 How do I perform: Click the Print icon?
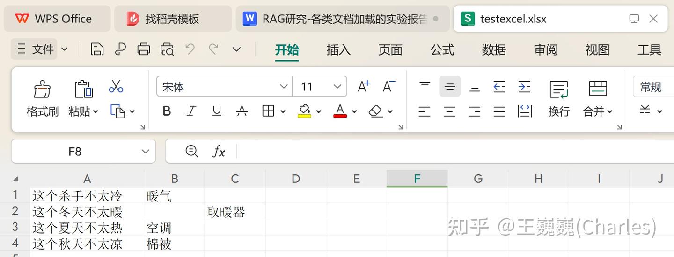coord(144,49)
